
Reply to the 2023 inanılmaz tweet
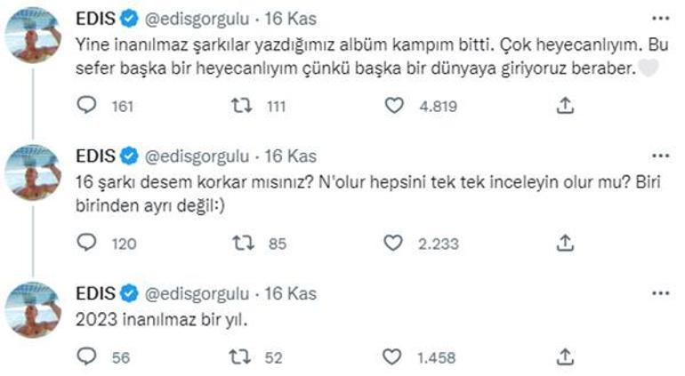[x=86, y=357]
